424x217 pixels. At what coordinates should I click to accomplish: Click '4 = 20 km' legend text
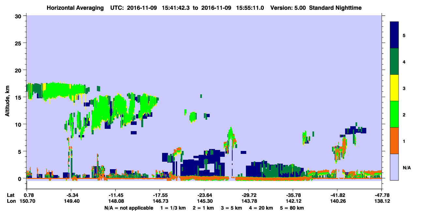point(261,208)
